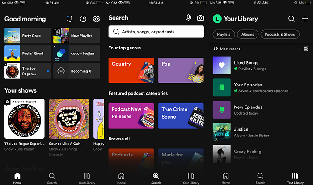The image size is (313, 185).
Task: Tap the microphone voice search icon
Action: [188, 18]
